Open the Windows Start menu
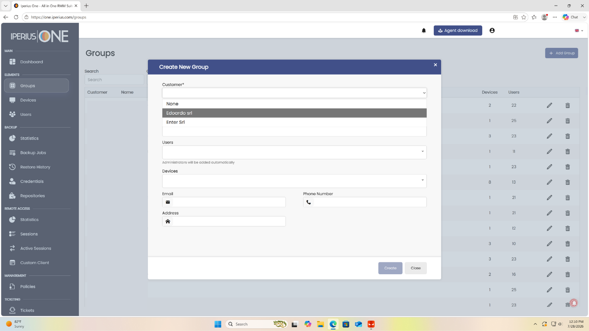This screenshot has width=589, height=331. 218,324
